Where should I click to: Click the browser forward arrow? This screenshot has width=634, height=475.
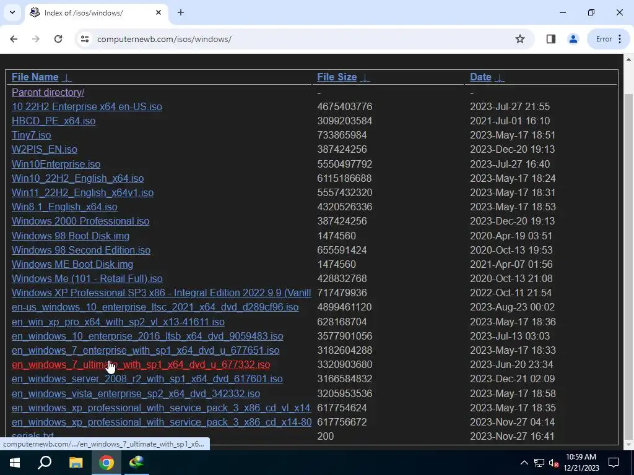tap(36, 39)
